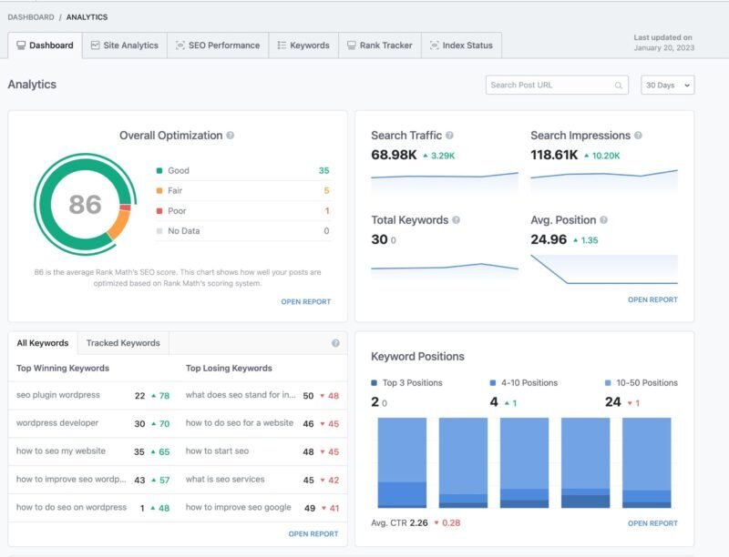This screenshot has height=557, width=729.
Task: Select keyword 'how to improve seo google'
Action: click(239, 507)
